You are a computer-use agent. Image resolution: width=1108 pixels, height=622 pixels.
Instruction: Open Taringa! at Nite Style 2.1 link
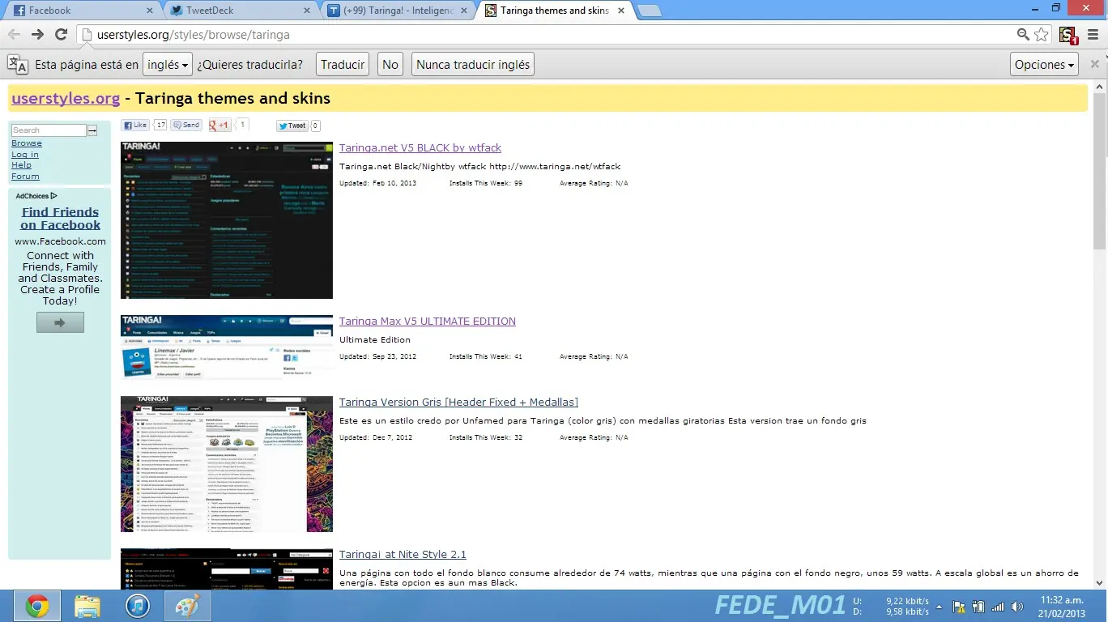pyautogui.click(x=403, y=554)
